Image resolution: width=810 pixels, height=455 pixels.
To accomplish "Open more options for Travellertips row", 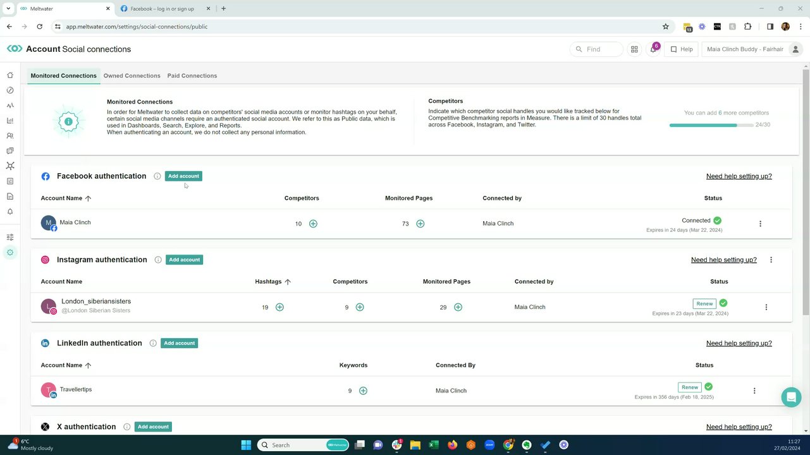I will point(754,391).
